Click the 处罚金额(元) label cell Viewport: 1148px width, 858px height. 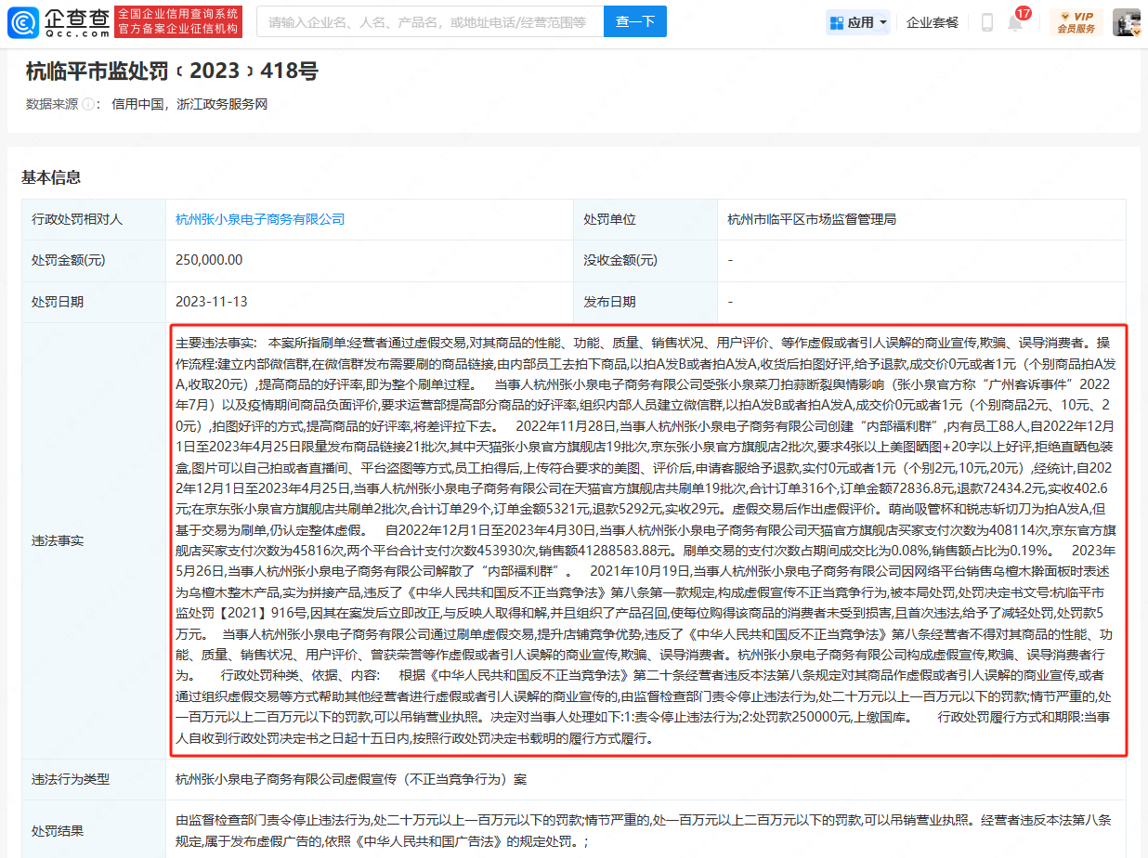coord(93,260)
